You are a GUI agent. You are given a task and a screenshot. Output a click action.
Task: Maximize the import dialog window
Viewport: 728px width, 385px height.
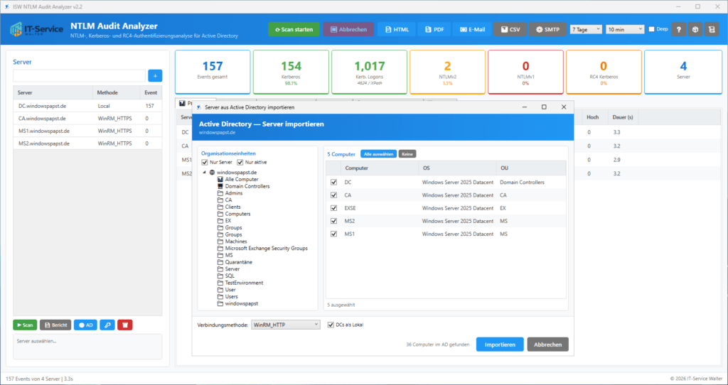[x=544, y=107]
